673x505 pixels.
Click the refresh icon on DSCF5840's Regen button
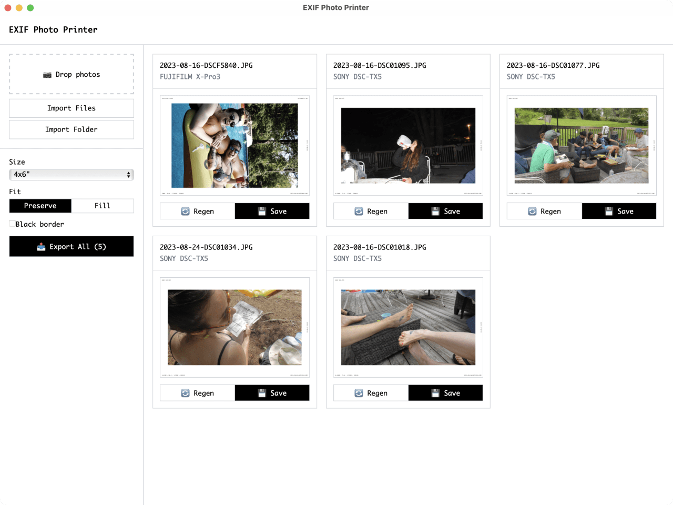pos(186,211)
